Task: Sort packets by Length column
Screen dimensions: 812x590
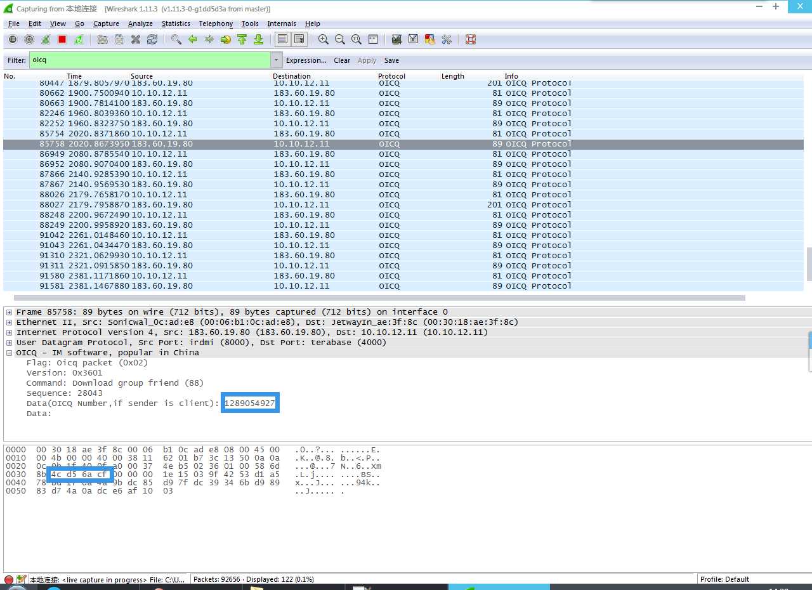Action: [453, 76]
